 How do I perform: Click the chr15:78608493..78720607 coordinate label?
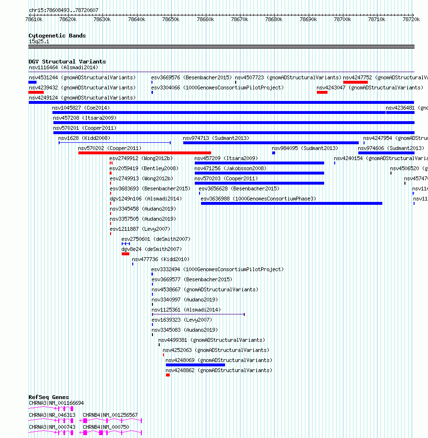63,10
